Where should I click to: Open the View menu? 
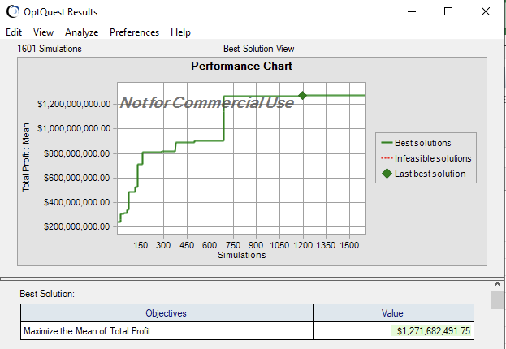click(43, 32)
